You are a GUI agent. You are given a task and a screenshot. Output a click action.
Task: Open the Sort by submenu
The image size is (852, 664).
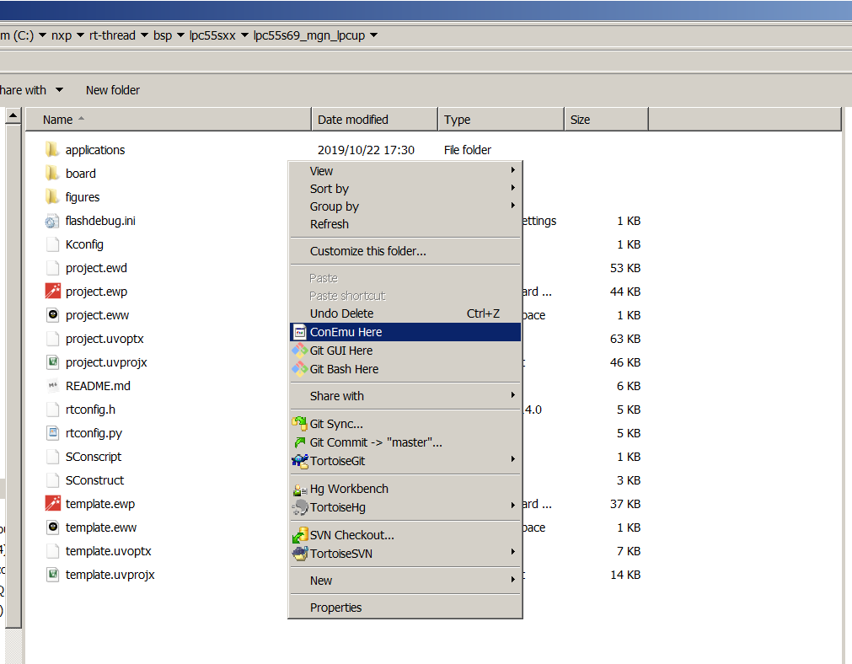coord(330,189)
